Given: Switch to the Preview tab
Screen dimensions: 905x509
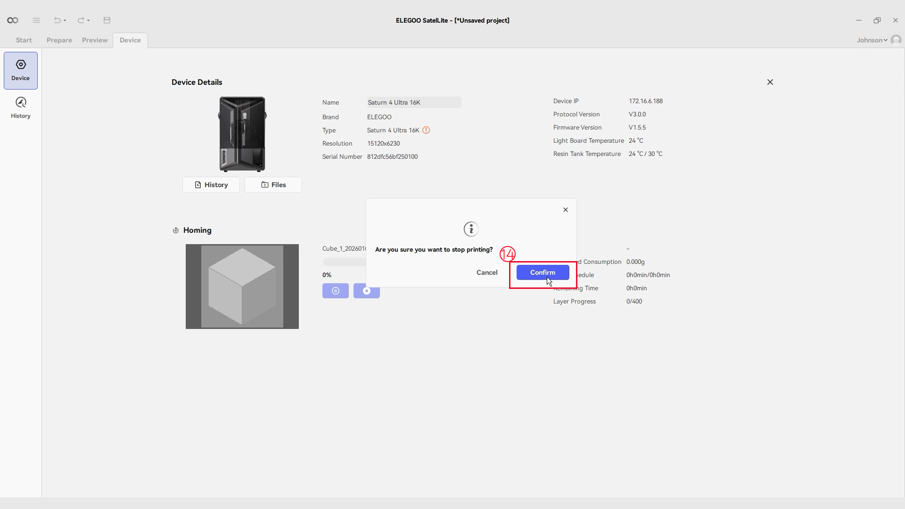Looking at the screenshot, I should pyautogui.click(x=95, y=40).
